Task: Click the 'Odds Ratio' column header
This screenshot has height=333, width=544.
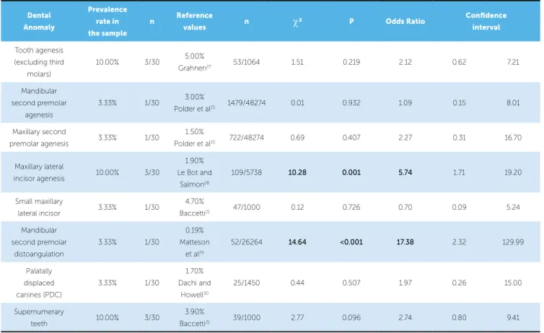Action: pos(405,22)
